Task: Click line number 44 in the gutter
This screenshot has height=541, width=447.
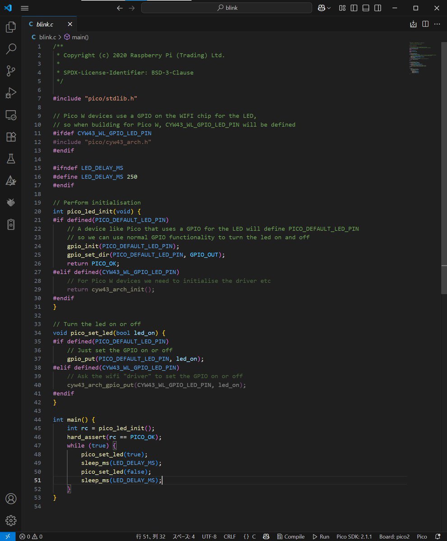Action: 37,419
